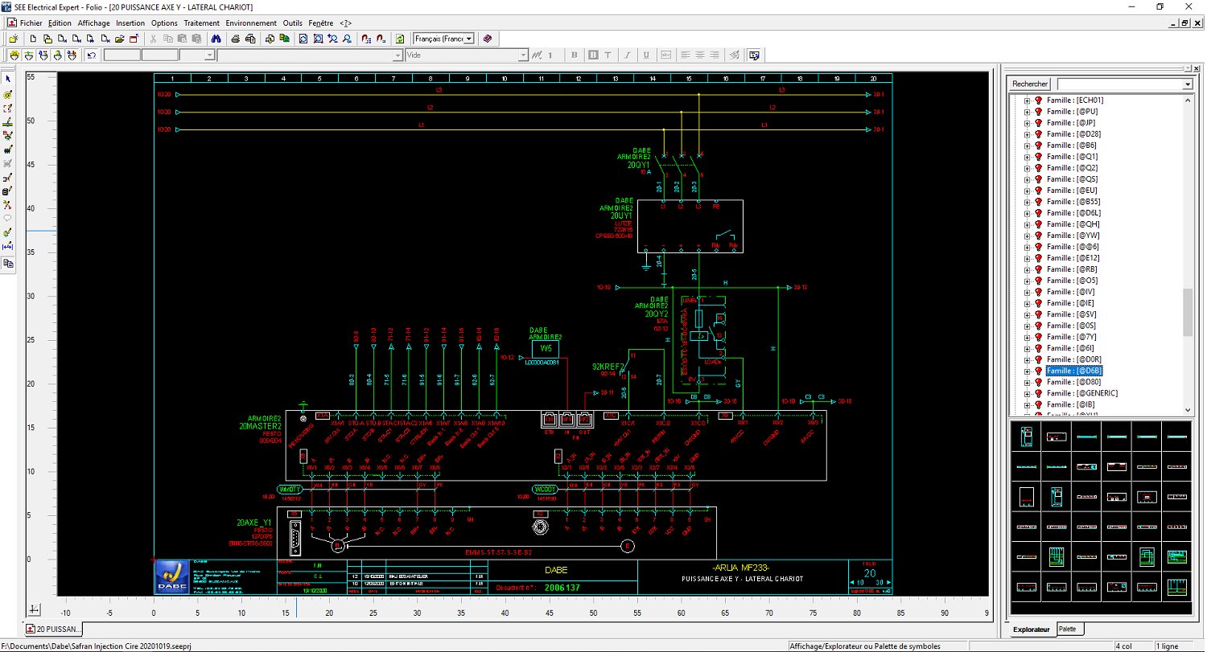Open the search combo box dropdown arrow
Viewport: 1207px width, 652px height.
coord(1188,84)
